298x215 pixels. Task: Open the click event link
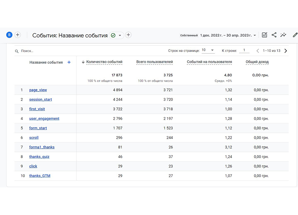pos(33,166)
